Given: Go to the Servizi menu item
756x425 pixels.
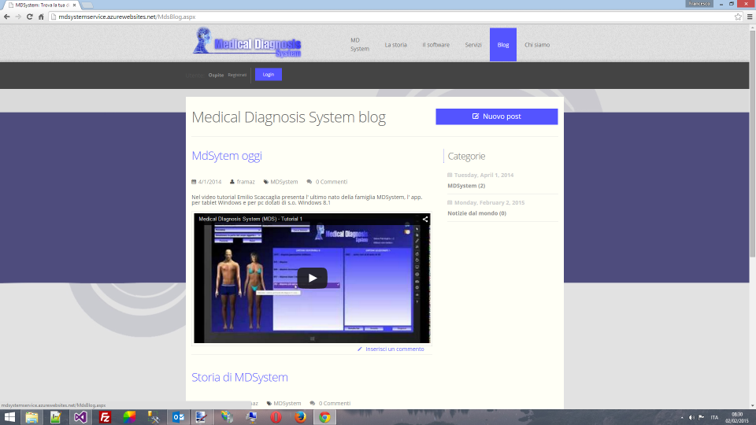Looking at the screenshot, I should (x=473, y=45).
